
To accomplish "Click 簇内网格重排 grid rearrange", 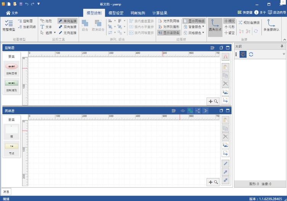I will tap(141, 33).
